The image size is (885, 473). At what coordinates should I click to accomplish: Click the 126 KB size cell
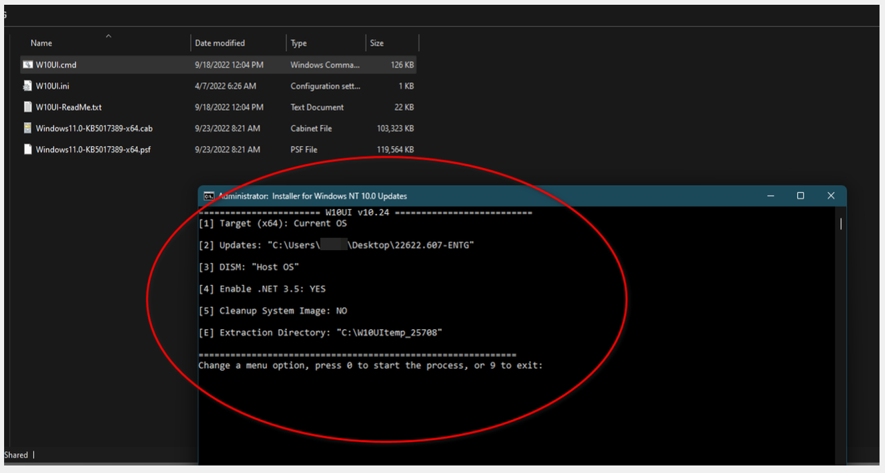tap(402, 65)
